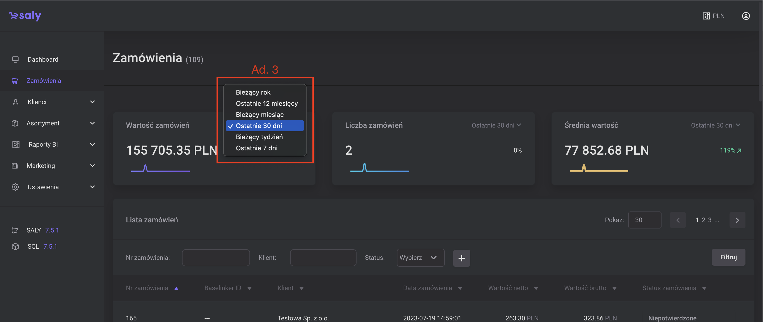Go to next page arrow in pagination
This screenshot has width=763, height=322.
737,220
